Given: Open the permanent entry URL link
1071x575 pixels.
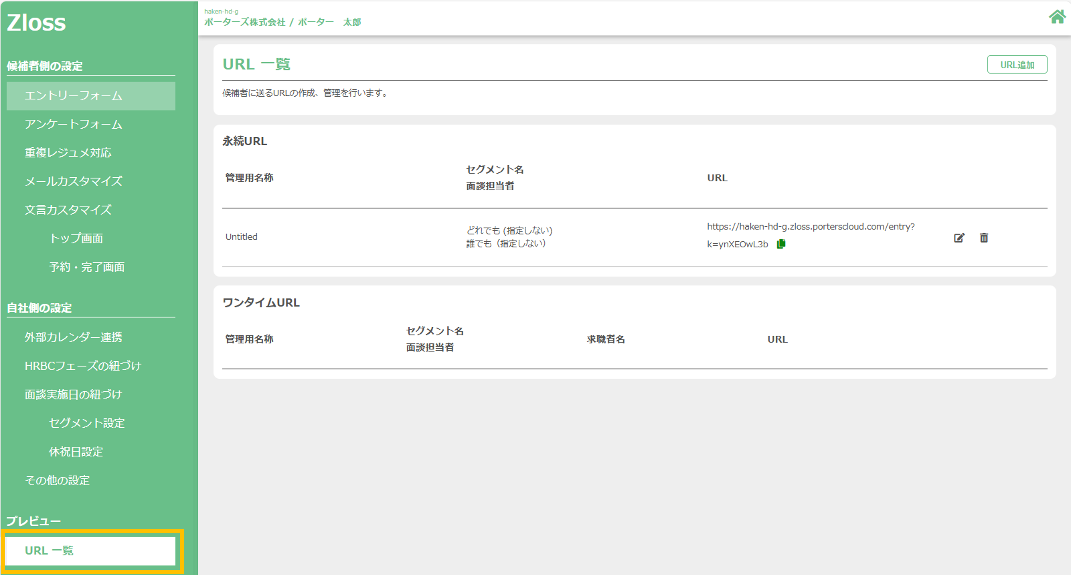Looking at the screenshot, I should [x=810, y=227].
